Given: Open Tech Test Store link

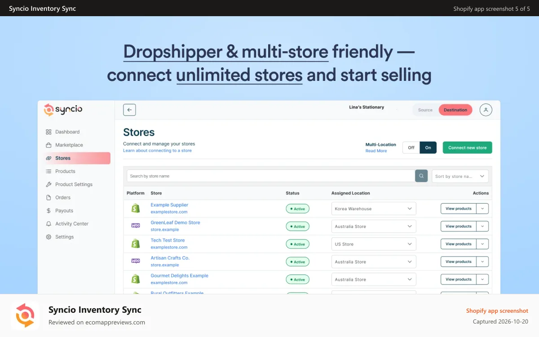Looking at the screenshot, I should pos(168,240).
